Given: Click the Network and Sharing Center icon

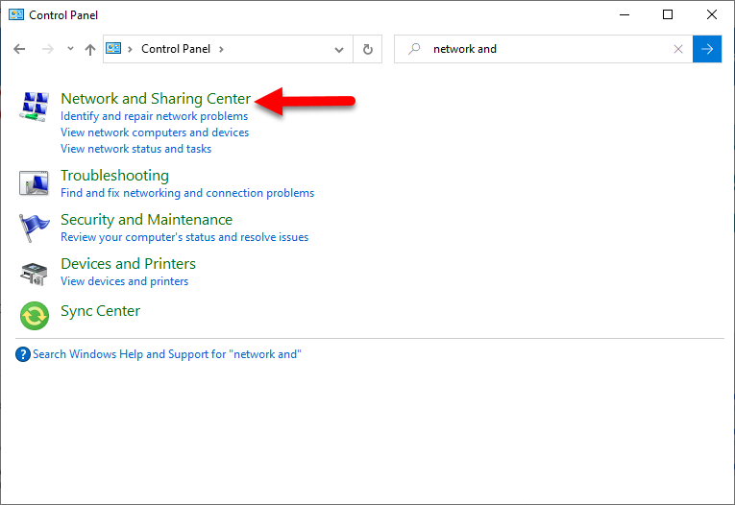Looking at the screenshot, I should (x=34, y=107).
